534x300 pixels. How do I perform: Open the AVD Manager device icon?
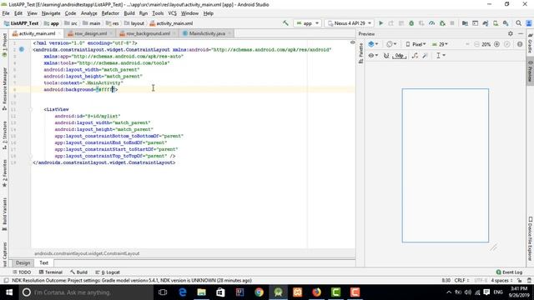click(496, 23)
